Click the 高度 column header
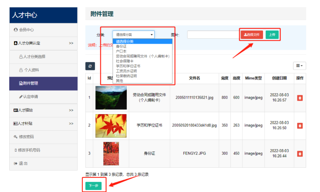Image resolution: width=320 pixels, height=192 pixels. pos(236,78)
